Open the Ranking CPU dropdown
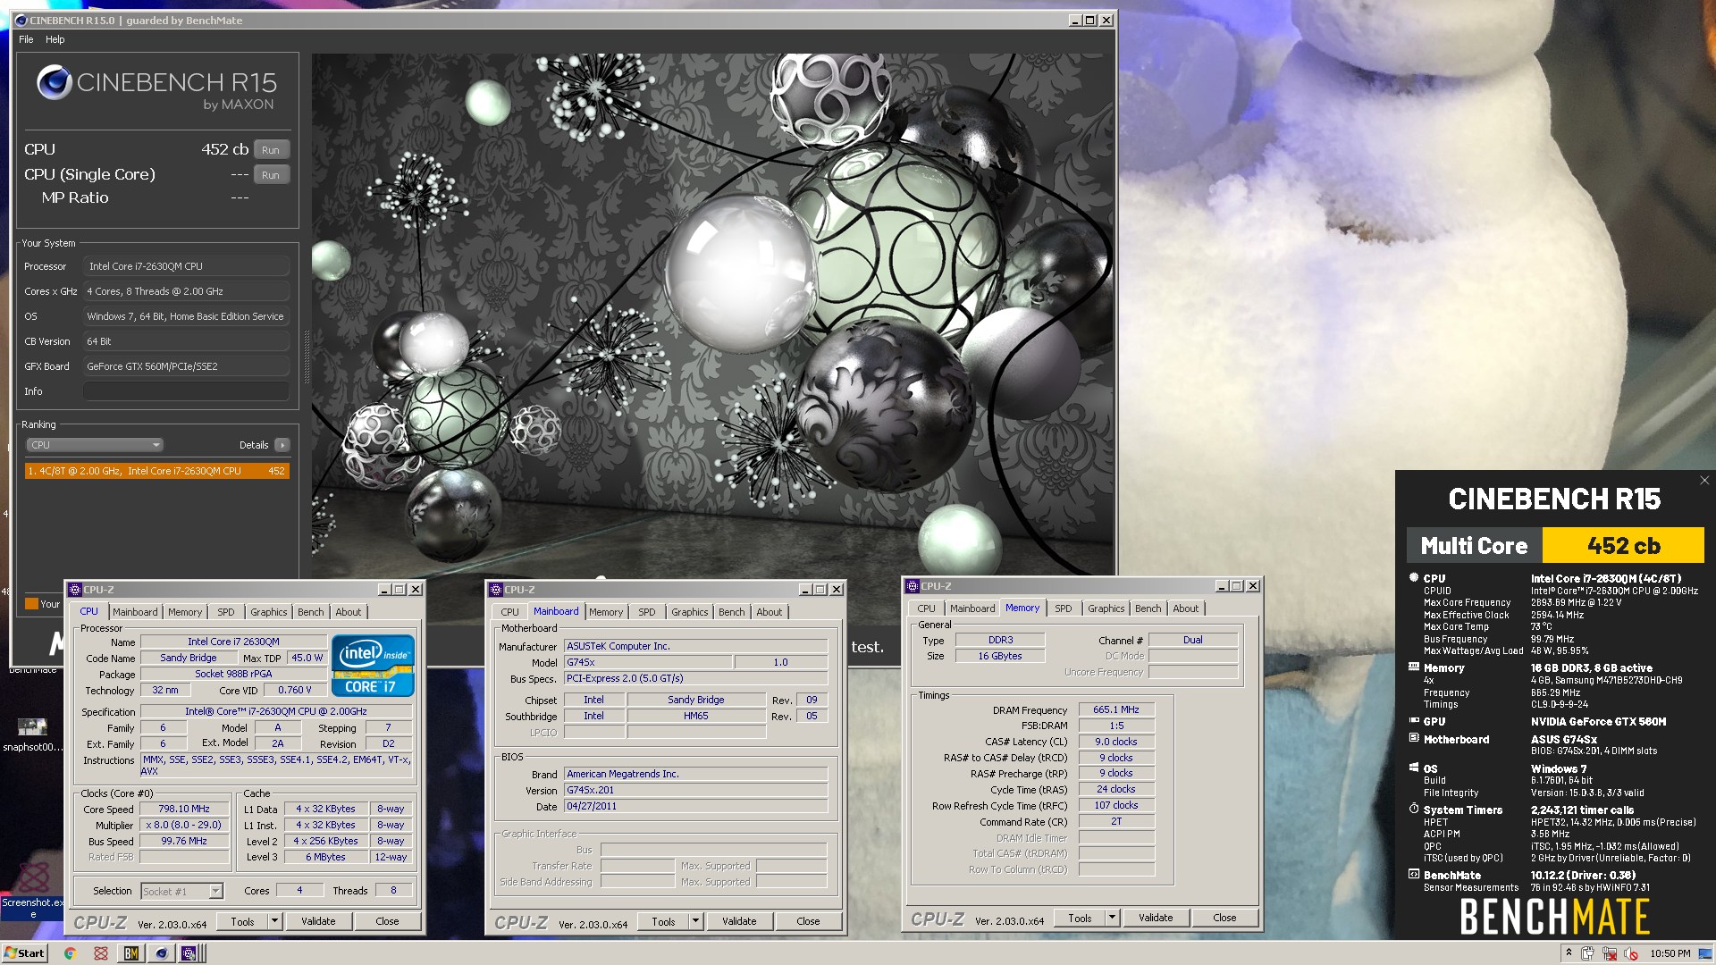Viewport: 1716px width, 965px height. (x=95, y=445)
